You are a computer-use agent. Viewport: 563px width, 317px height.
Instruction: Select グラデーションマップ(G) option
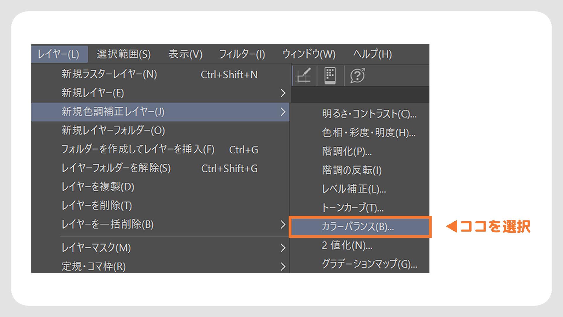(369, 264)
